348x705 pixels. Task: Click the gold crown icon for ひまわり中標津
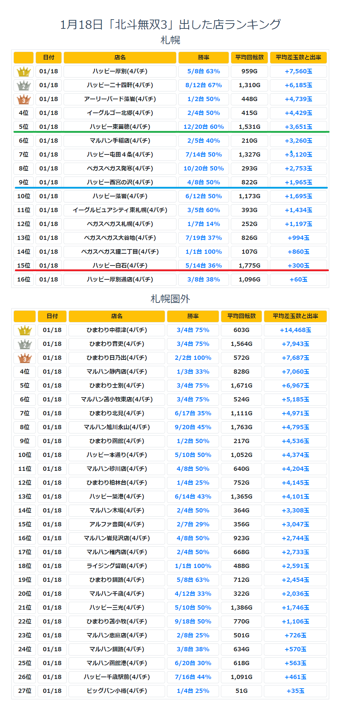tap(25, 330)
